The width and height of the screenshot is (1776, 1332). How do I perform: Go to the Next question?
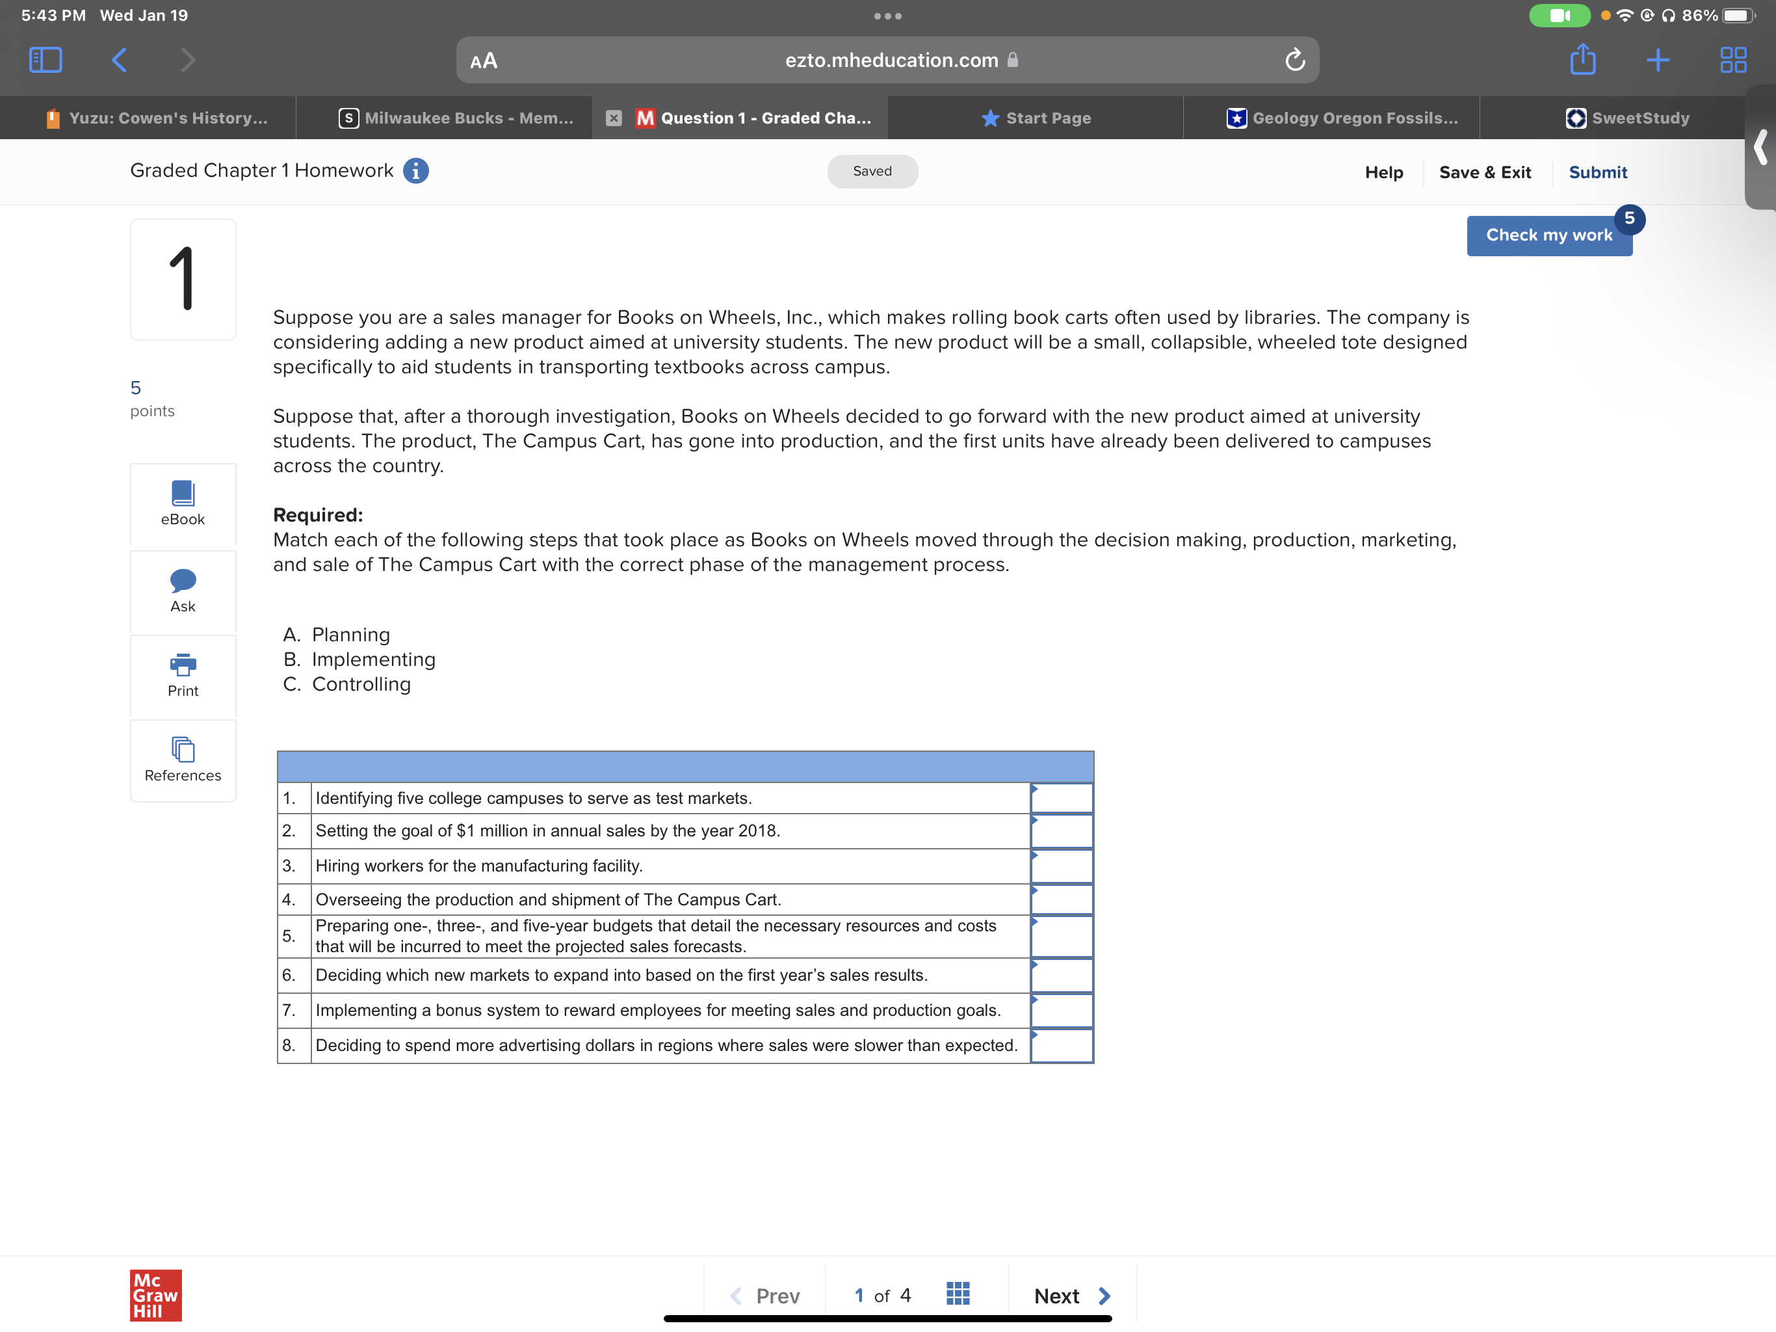click(1072, 1295)
